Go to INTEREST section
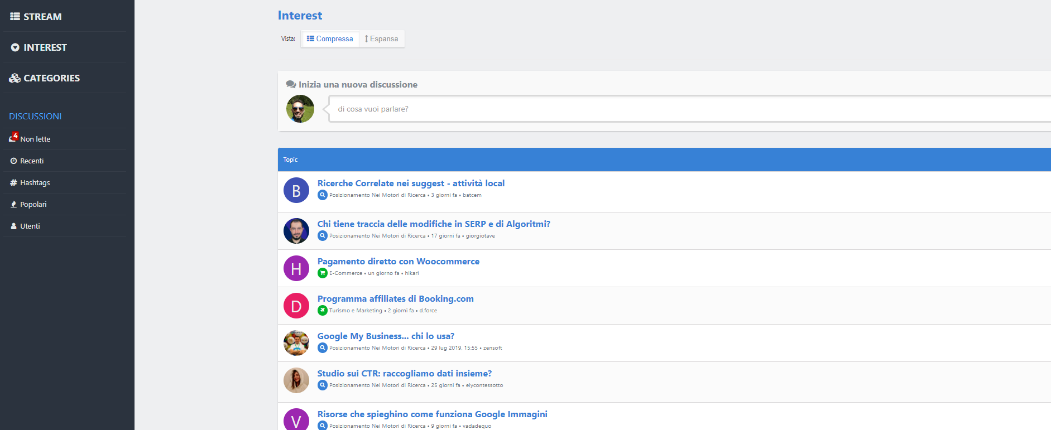The height and width of the screenshot is (430, 1051). tap(45, 47)
